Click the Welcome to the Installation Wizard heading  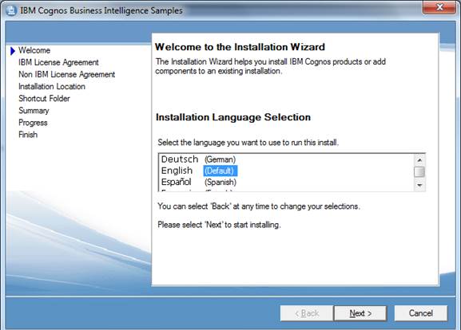(x=240, y=47)
